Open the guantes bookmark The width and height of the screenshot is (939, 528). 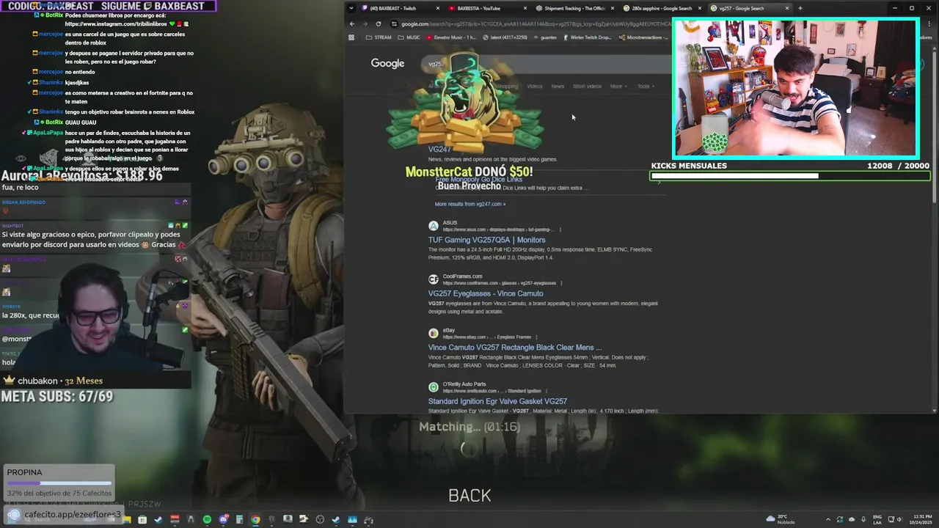click(544, 37)
